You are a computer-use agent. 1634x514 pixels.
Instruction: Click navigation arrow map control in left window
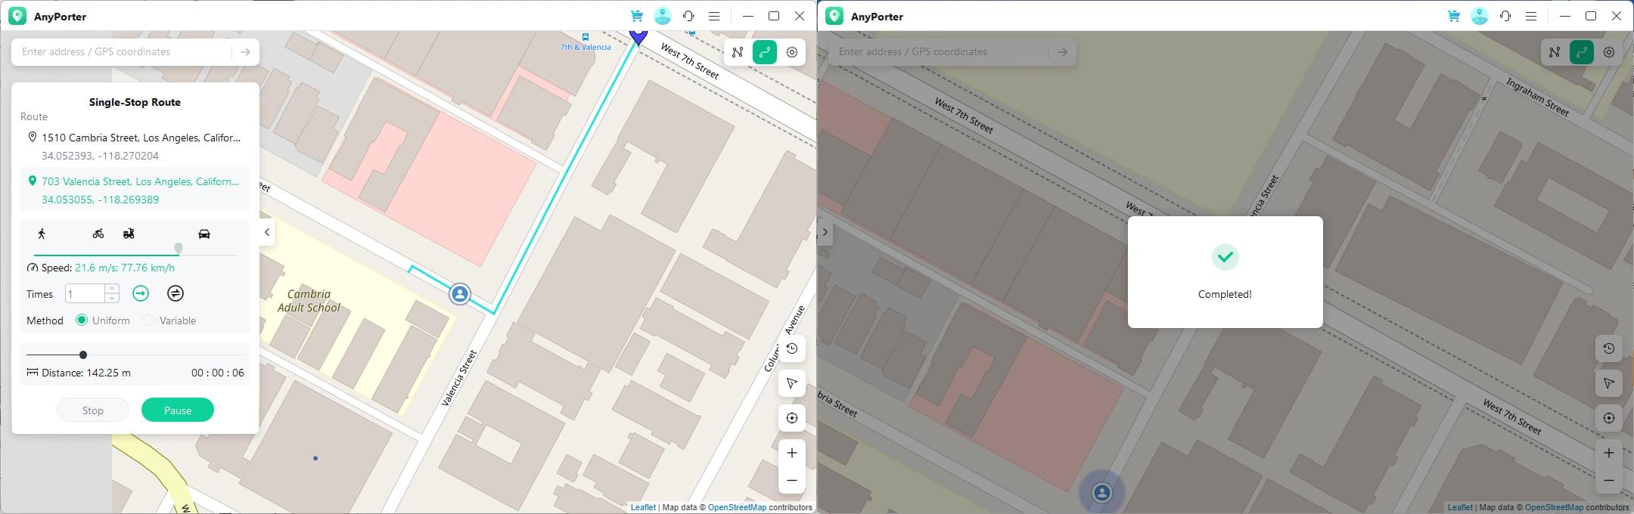[x=792, y=383]
